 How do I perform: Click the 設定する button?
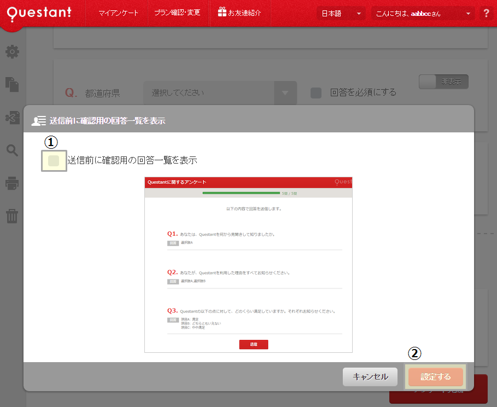click(436, 377)
